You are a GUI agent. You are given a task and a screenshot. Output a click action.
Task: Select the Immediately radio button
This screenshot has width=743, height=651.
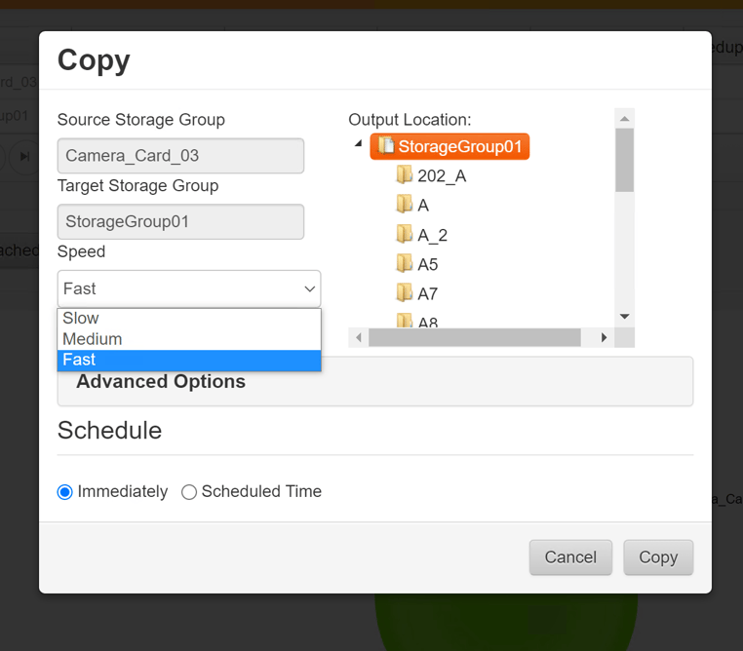pos(65,492)
